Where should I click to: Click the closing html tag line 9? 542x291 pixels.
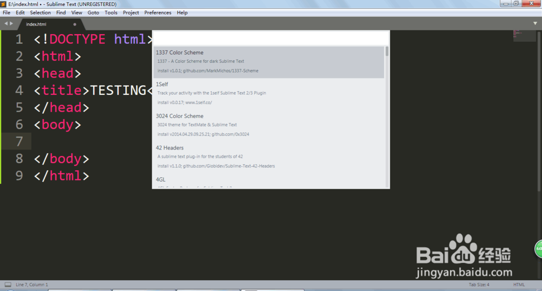pos(62,176)
